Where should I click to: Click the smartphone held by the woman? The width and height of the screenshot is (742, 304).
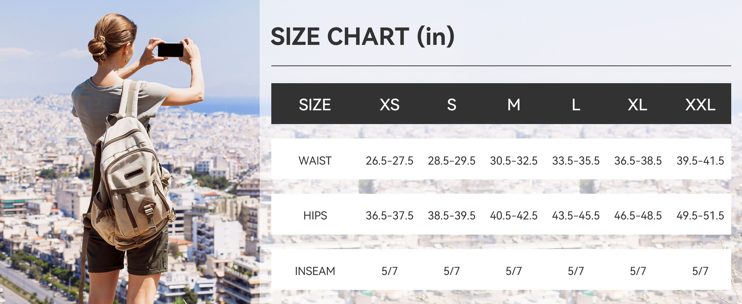click(x=171, y=50)
